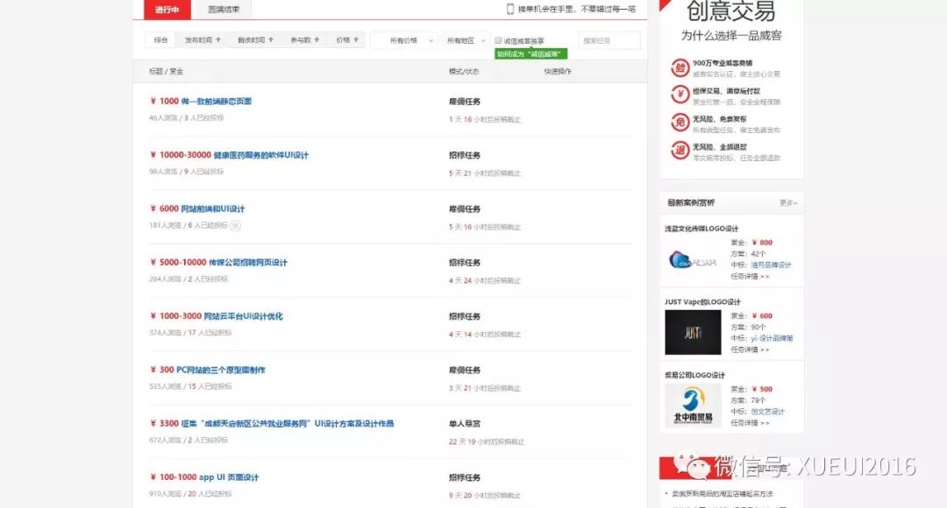Click the 搜索任务 search input field
The width and height of the screenshot is (947, 508).
(610, 39)
